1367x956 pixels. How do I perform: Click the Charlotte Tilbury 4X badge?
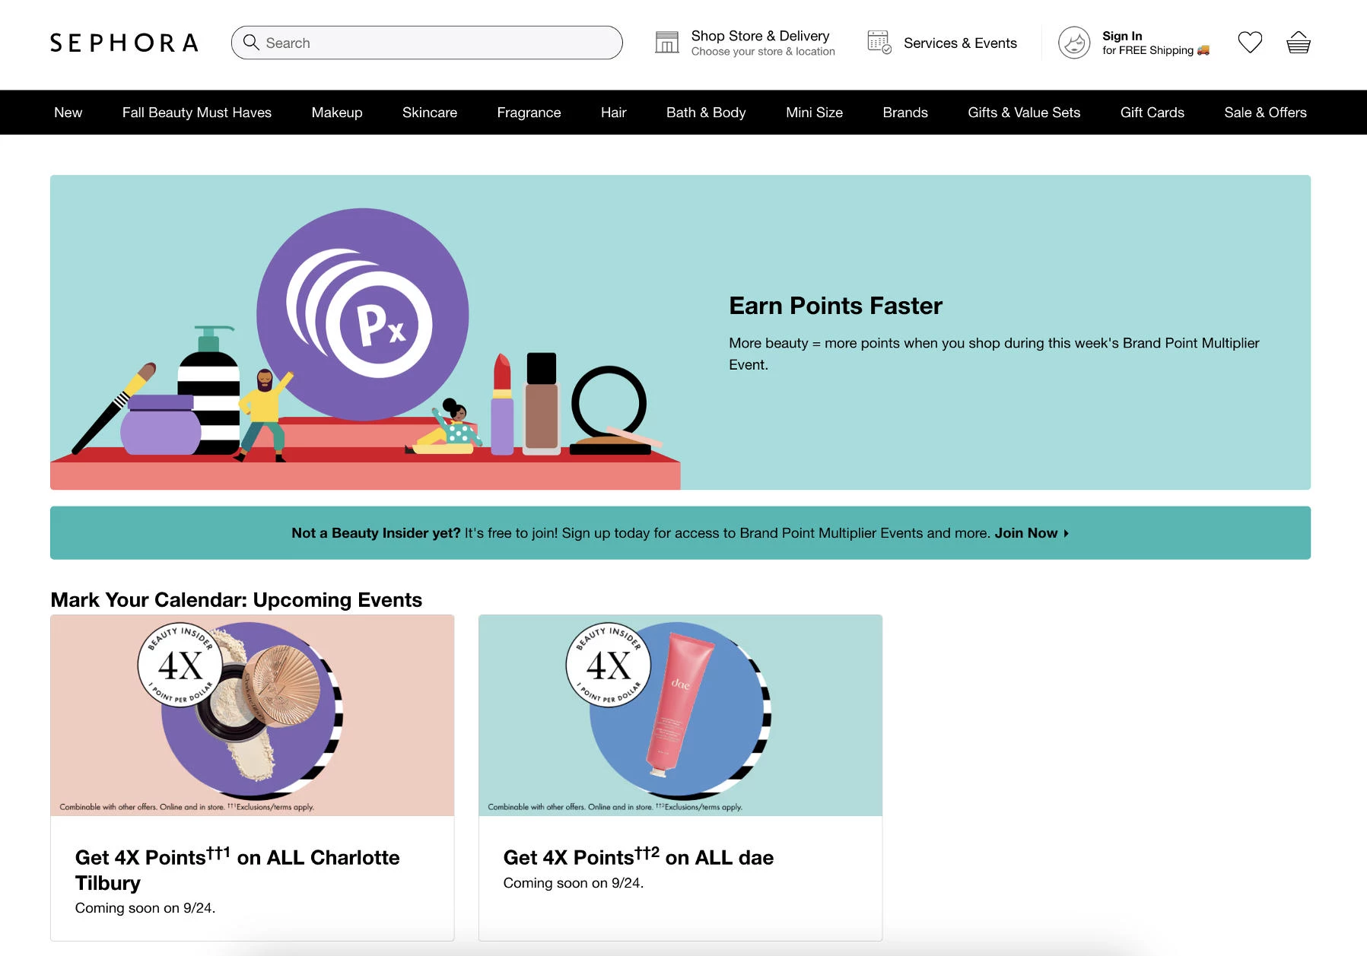[x=180, y=665]
